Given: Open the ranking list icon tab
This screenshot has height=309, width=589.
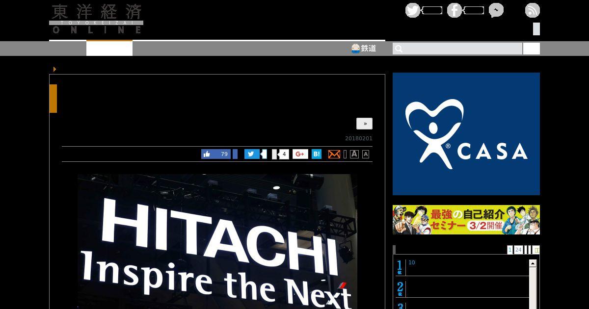Looking at the screenshot, I should (x=536, y=250).
